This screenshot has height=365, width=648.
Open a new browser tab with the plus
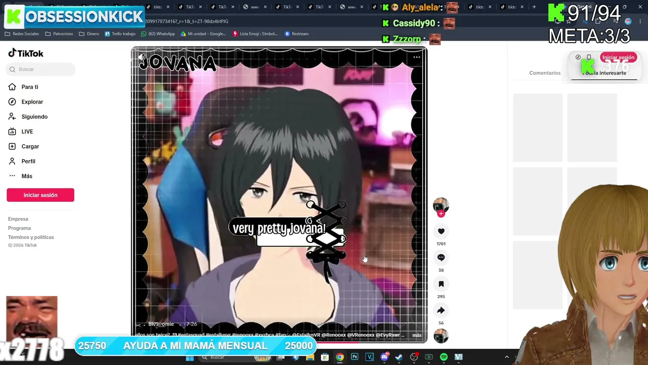coord(534,7)
